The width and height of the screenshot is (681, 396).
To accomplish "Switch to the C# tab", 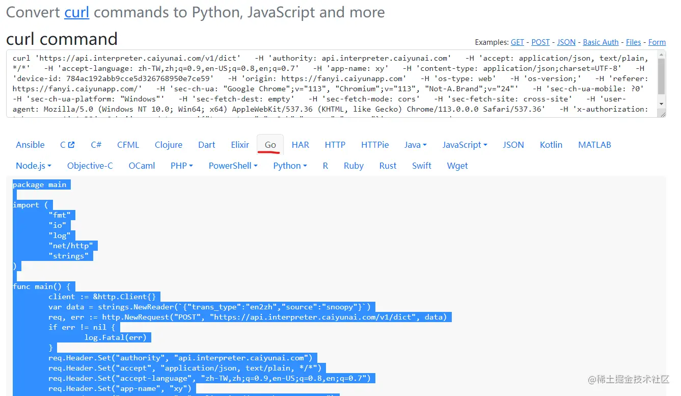I will [96, 145].
